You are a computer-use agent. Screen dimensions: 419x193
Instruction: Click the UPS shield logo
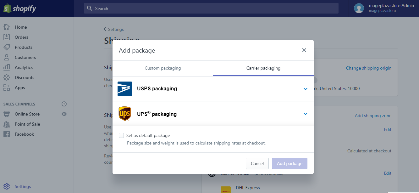(125, 114)
